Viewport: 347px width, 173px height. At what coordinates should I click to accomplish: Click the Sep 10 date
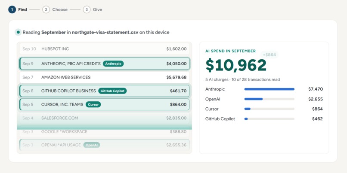[x=29, y=49]
